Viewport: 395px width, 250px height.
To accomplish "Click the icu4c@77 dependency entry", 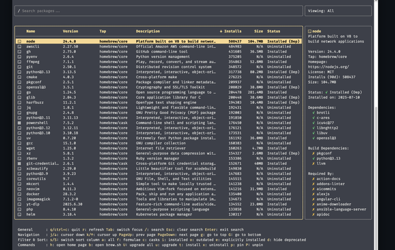I will tap(325, 122).
